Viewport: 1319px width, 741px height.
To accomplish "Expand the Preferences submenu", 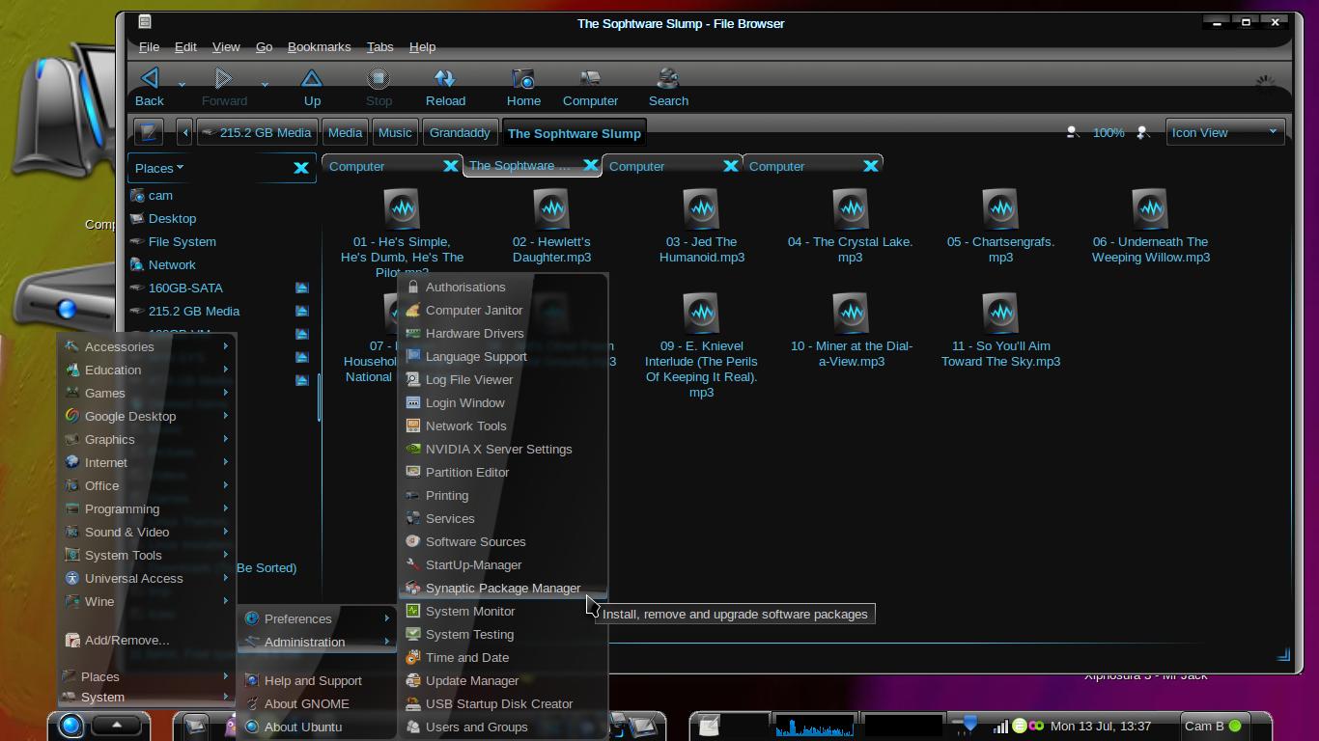I will 318,618.
